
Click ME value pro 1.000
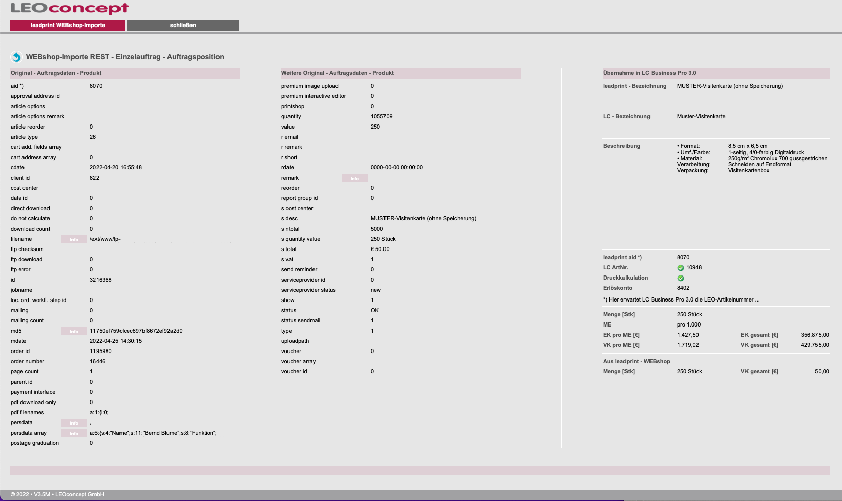689,324
